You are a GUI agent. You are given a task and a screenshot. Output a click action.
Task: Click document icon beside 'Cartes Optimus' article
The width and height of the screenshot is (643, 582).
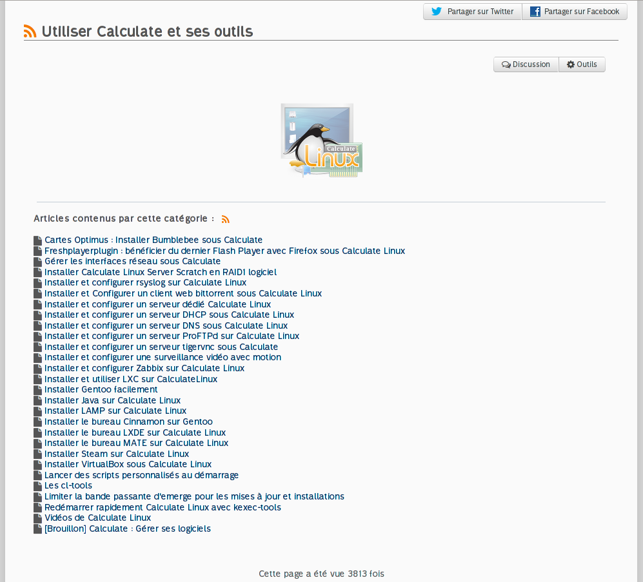point(37,240)
